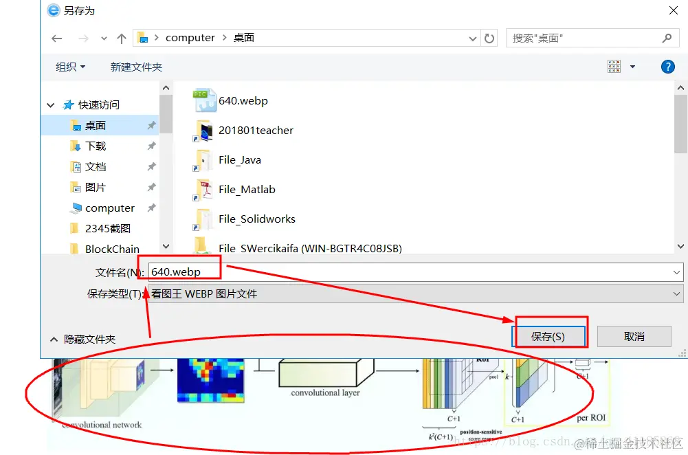Open 图片 in the navigation pane
Viewport: 688px width, 455px height.
(x=96, y=188)
